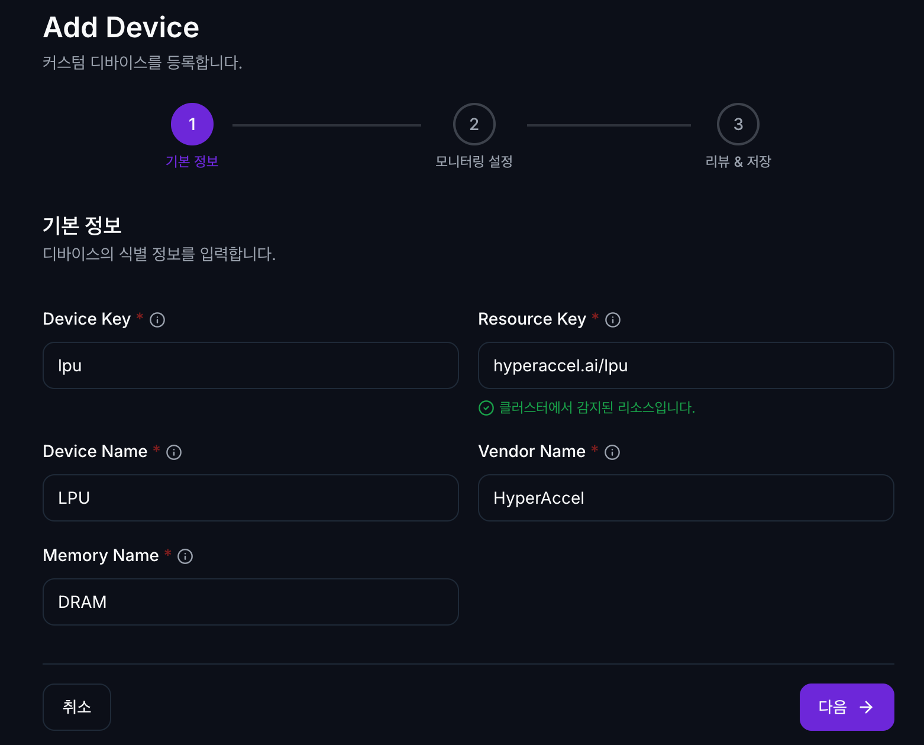Click the Vendor Name info icon
This screenshot has height=745, width=924.
pos(612,452)
